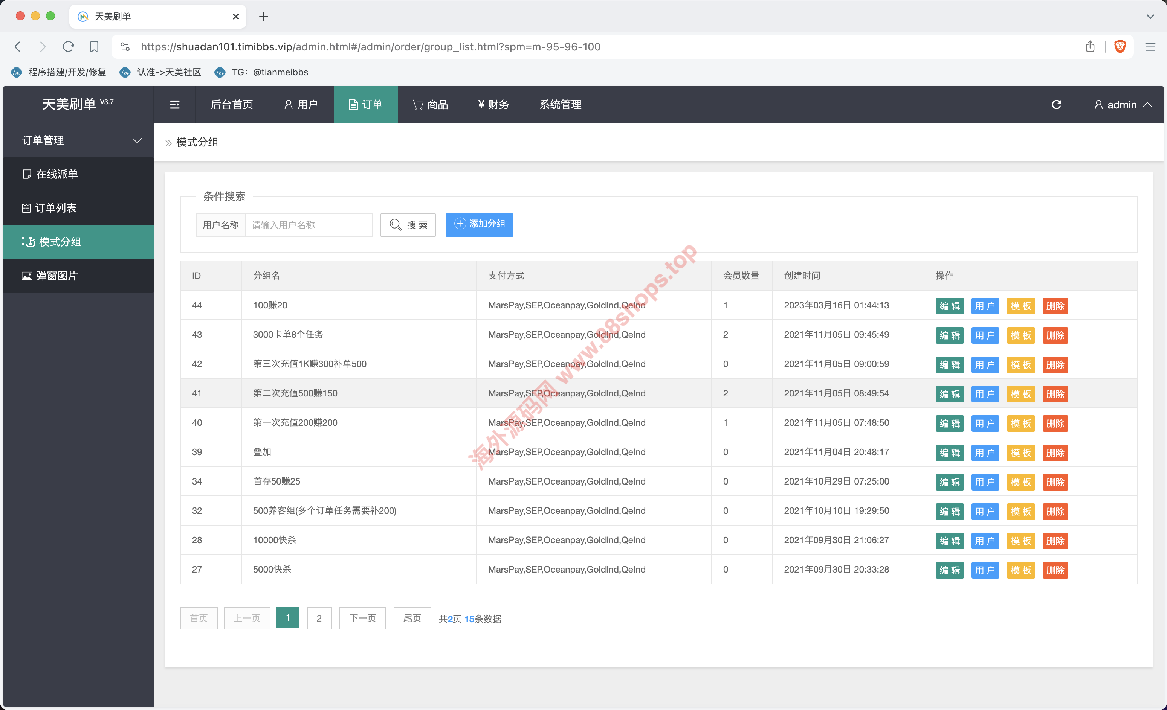Screen dimensions: 1167x710
Task: Open a new browser tab
Action: tap(264, 17)
